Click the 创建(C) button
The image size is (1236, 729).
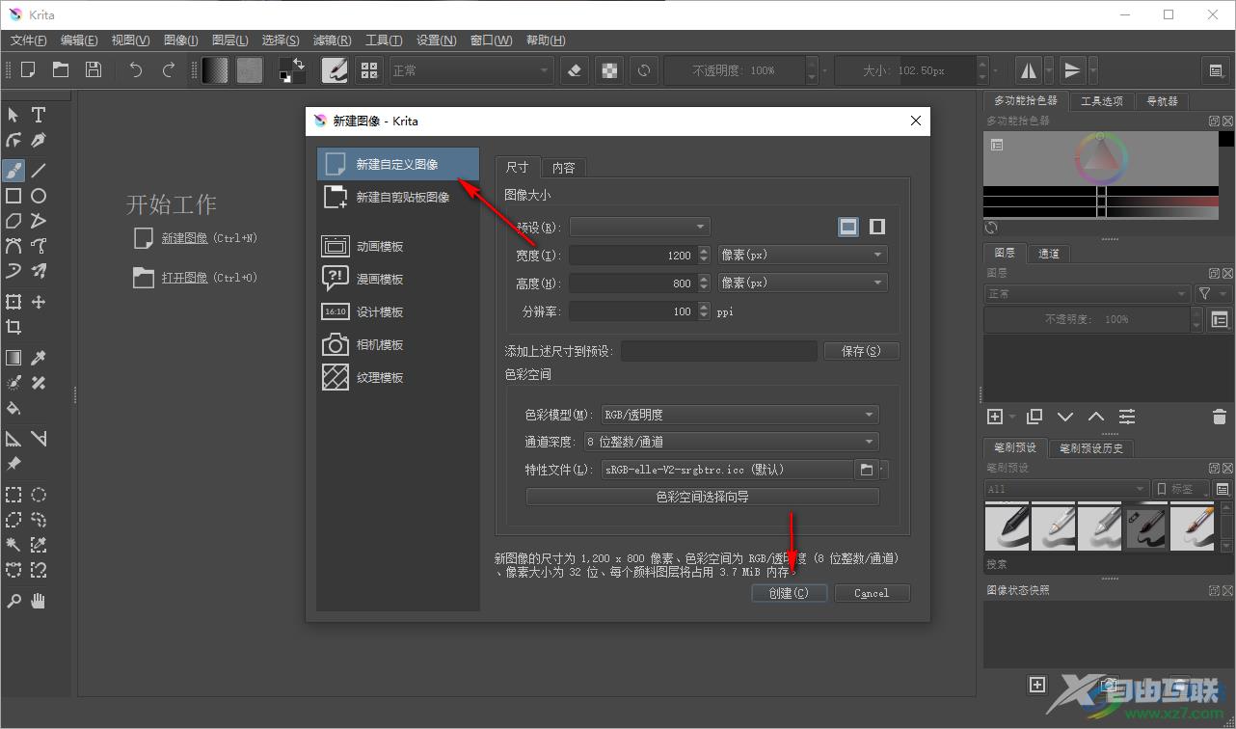tap(789, 593)
